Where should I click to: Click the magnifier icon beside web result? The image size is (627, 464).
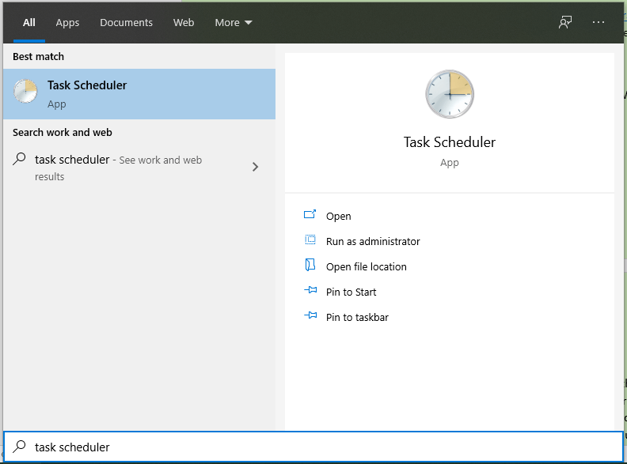pos(20,159)
